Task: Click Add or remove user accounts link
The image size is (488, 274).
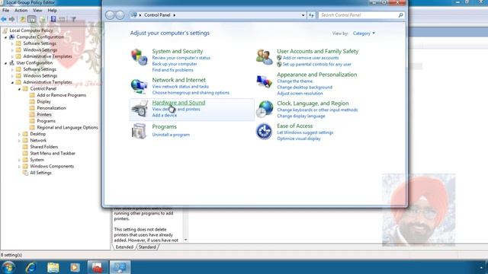Action: 310,58
